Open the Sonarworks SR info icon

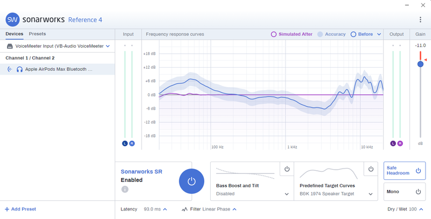[x=125, y=189]
